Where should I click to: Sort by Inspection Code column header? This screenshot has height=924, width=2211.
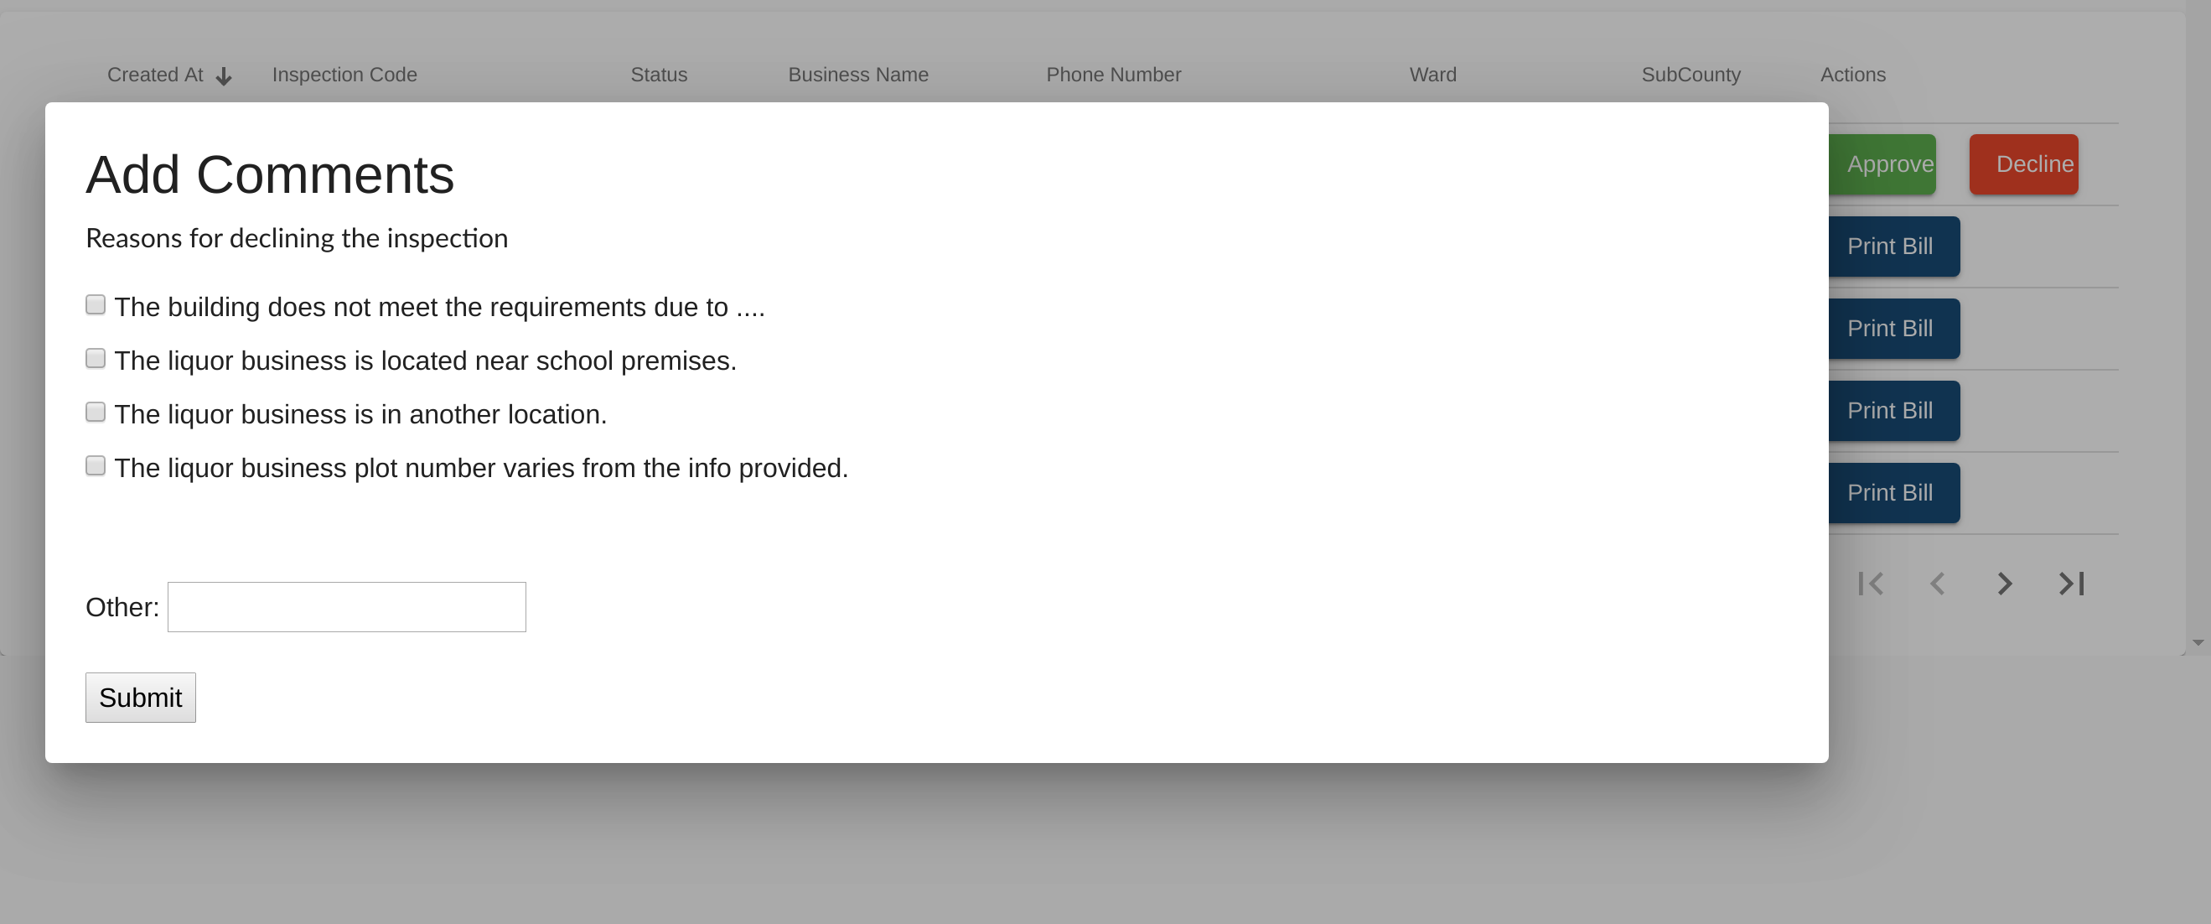[x=344, y=75]
